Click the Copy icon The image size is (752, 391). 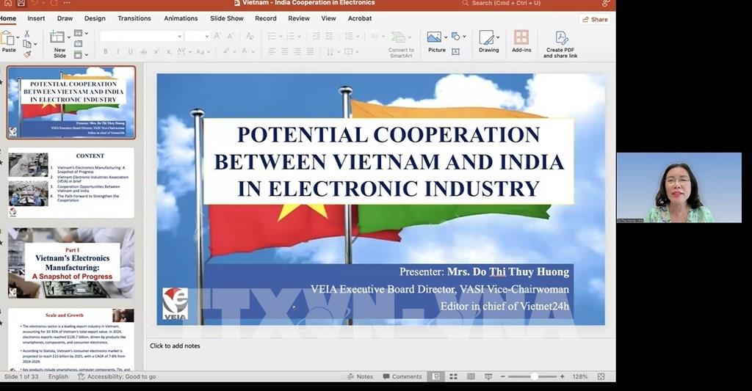coord(27,44)
